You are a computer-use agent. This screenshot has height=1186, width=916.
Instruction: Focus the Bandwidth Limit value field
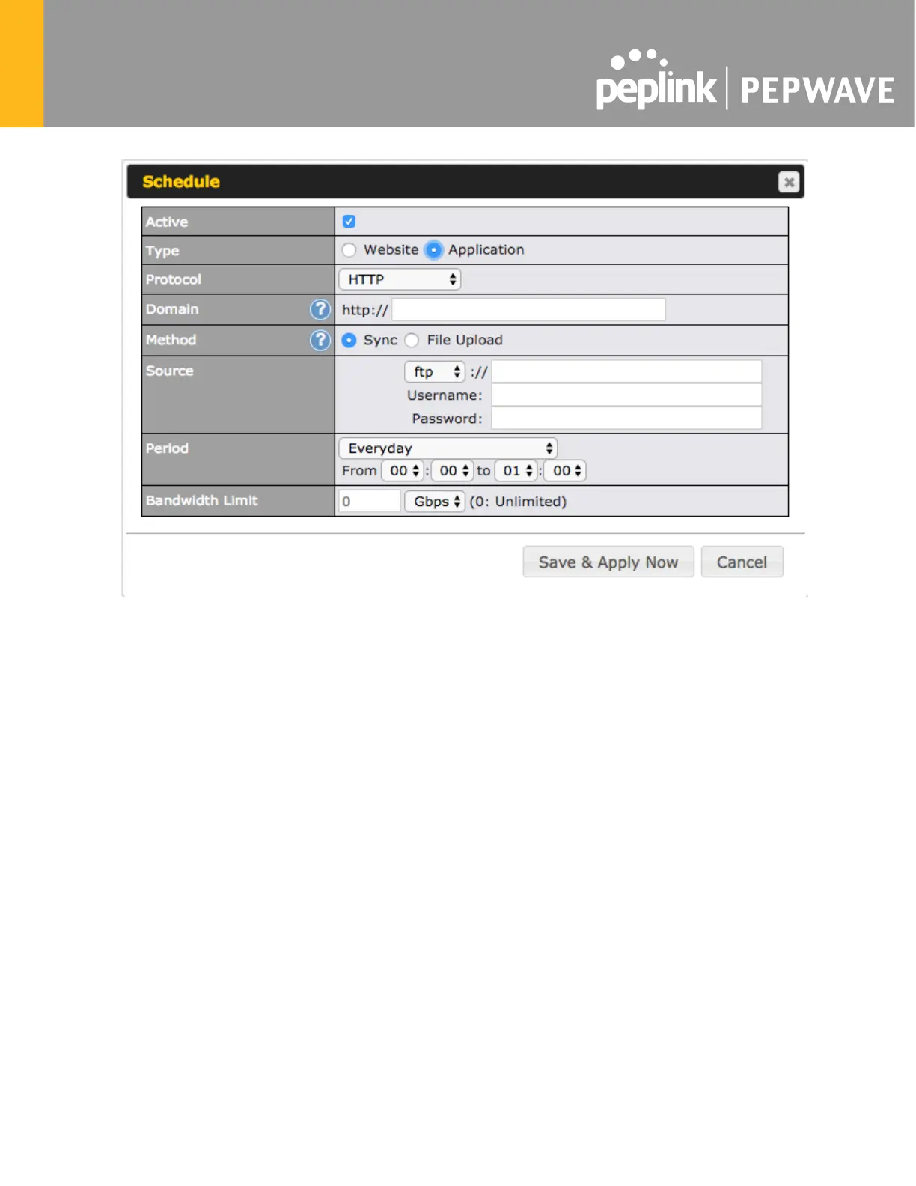[x=370, y=502]
